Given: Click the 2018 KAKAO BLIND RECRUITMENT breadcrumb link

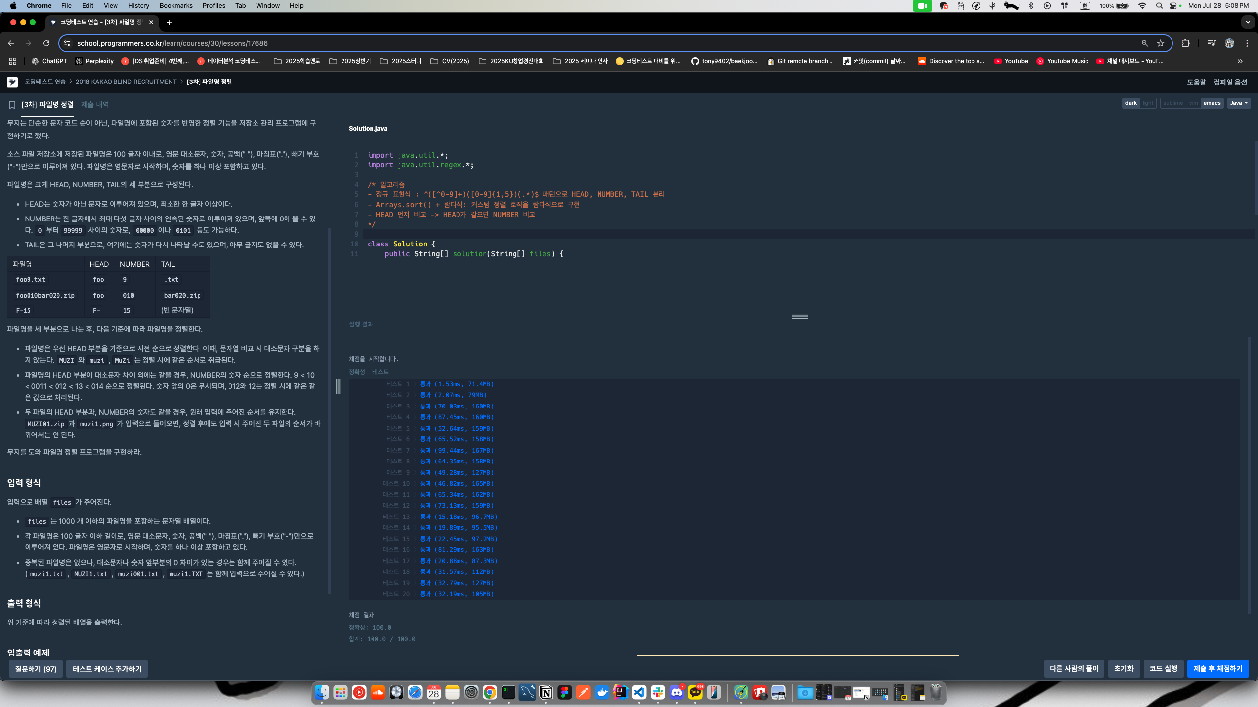Looking at the screenshot, I should point(126,82).
